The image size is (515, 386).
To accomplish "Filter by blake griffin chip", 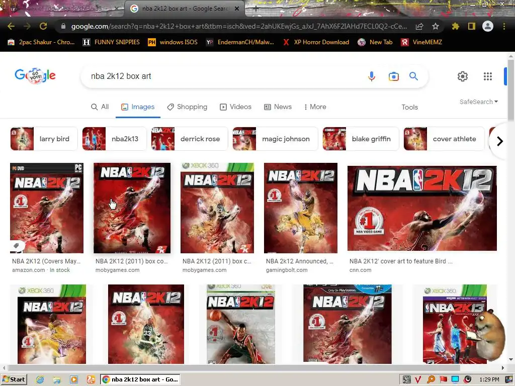I will 361,139.
